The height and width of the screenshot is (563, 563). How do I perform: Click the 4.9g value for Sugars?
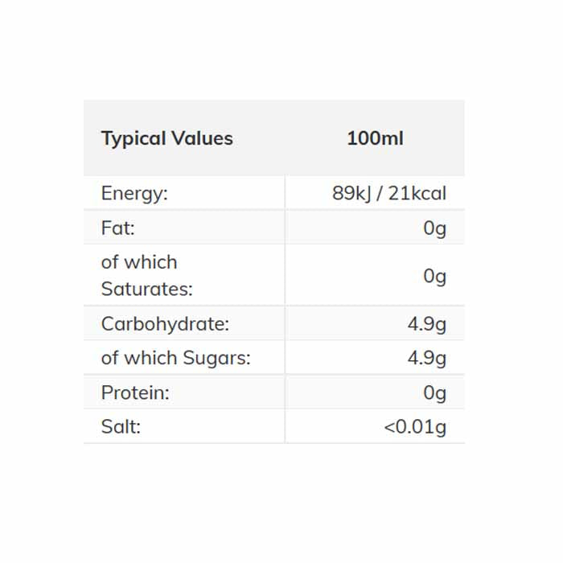pyautogui.click(x=426, y=359)
